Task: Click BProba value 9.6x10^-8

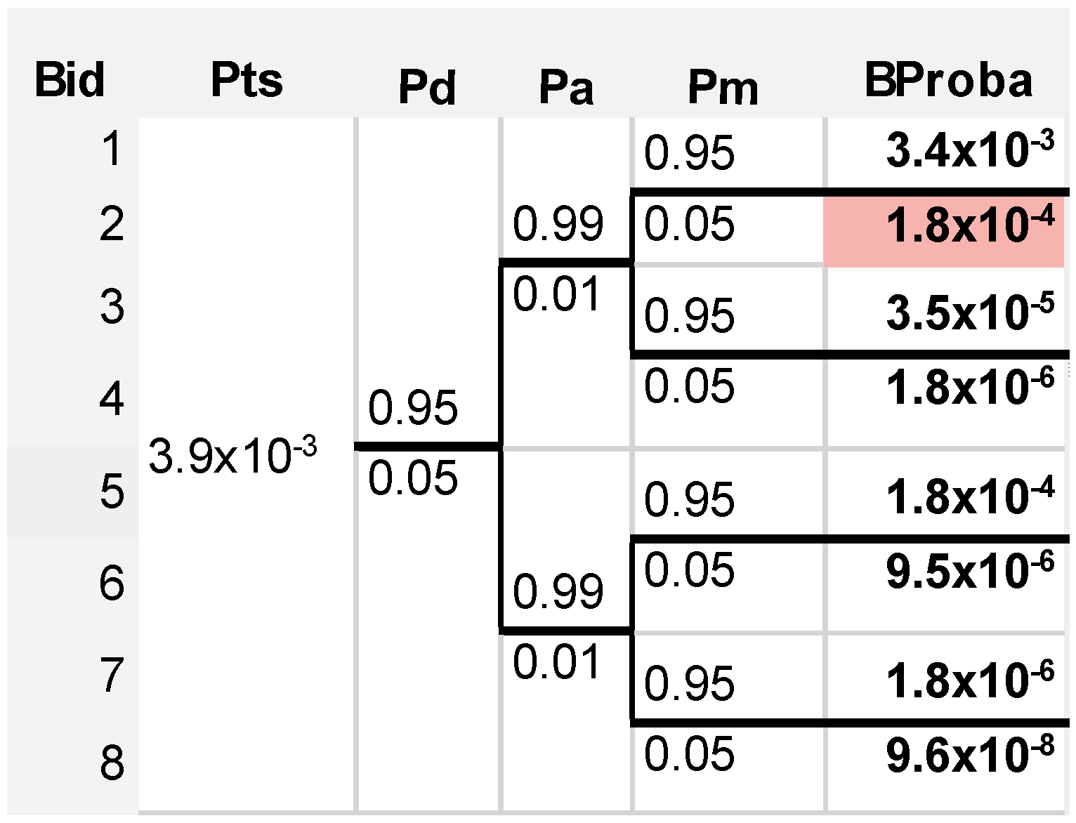Action: click(x=969, y=755)
